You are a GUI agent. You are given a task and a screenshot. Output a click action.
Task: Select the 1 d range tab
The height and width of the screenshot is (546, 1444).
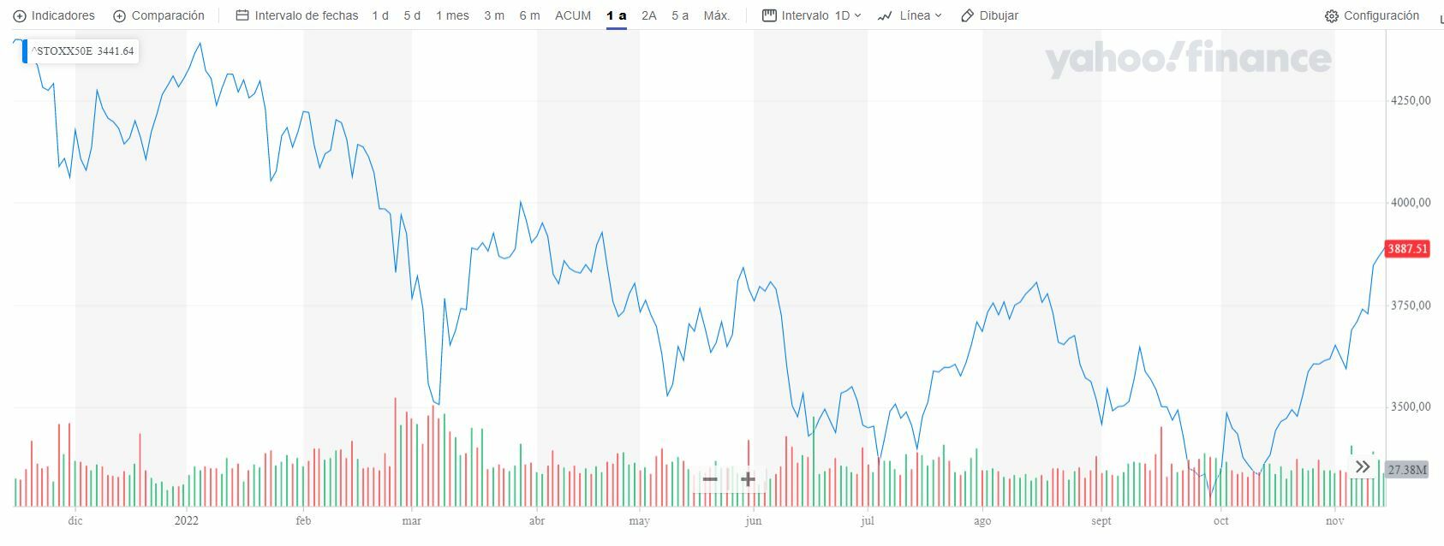[380, 15]
